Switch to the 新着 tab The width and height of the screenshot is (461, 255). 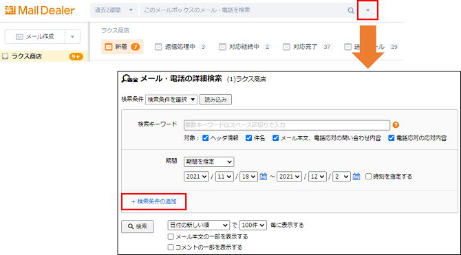122,47
